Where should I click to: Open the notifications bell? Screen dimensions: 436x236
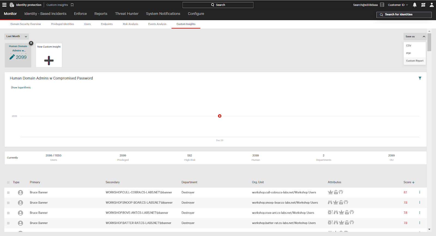tap(414, 5)
